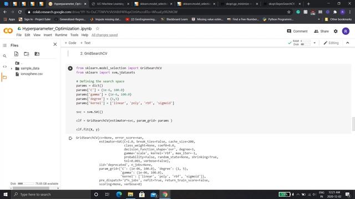Image resolution: width=355 pixels, height=199 pixels.
Task: Collapse the notebook header with chevron
Action: pyautogui.click(x=348, y=43)
